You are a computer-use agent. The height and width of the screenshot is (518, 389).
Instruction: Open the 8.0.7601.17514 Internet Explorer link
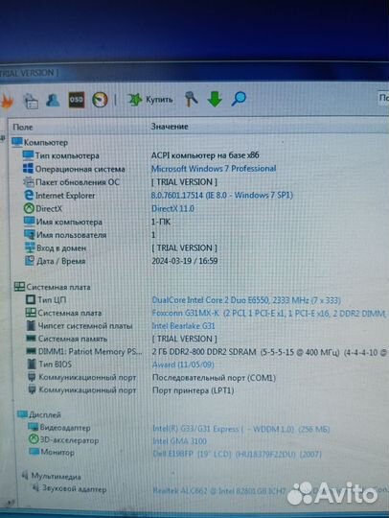221,195
